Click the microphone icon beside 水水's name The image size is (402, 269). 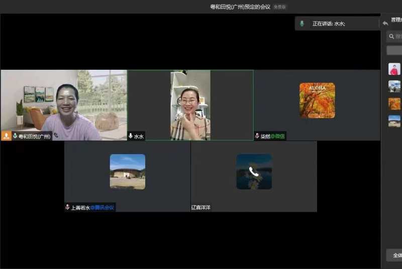(x=131, y=136)
